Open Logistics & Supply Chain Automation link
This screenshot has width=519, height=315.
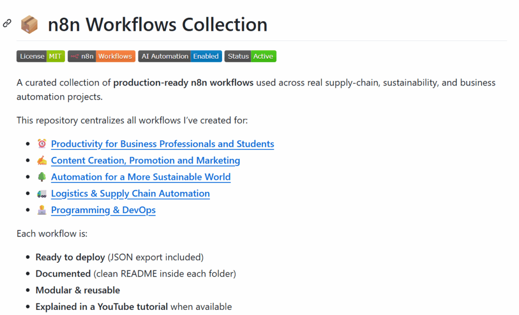(x=130, y=193)
